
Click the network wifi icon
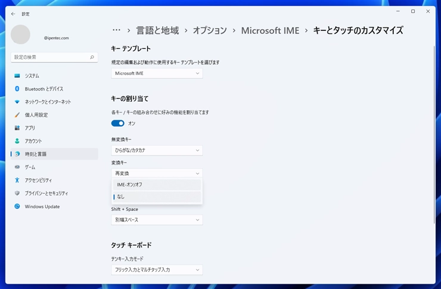17,102
